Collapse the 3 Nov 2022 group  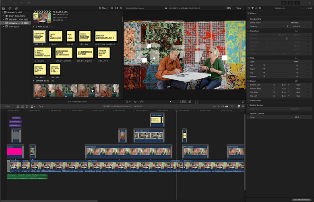click(x=34, y=27)
